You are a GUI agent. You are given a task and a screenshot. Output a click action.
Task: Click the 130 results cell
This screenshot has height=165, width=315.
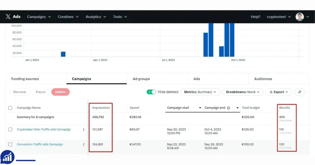[x=282, y=144]
